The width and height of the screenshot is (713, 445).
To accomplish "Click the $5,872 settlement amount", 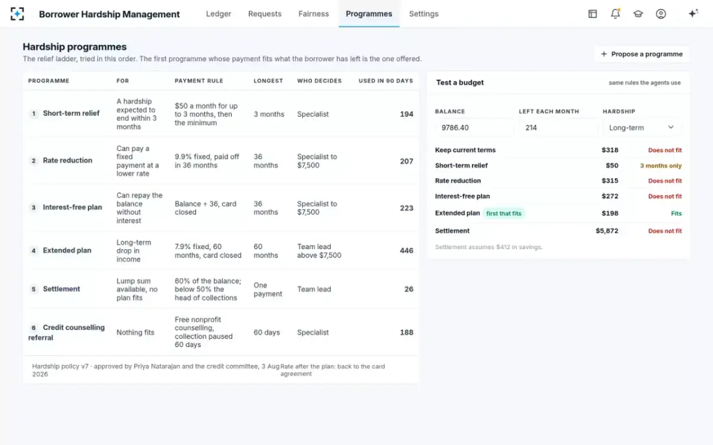I will coord(607,231).
